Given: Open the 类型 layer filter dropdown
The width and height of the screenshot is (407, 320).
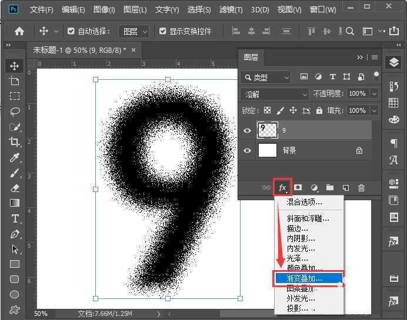Looking at the screenshot, I should pos(266,77).
